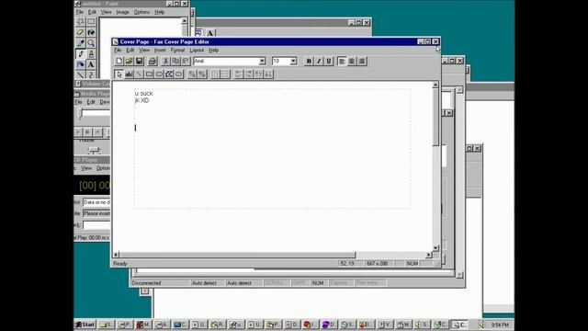The width and height of the screenshot is (588, 331).
Task: Select the Fill bucket tool in Paint
Action: (x=91, y=32)
